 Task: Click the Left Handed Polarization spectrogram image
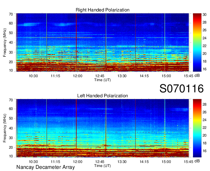(x=103, y=128)
